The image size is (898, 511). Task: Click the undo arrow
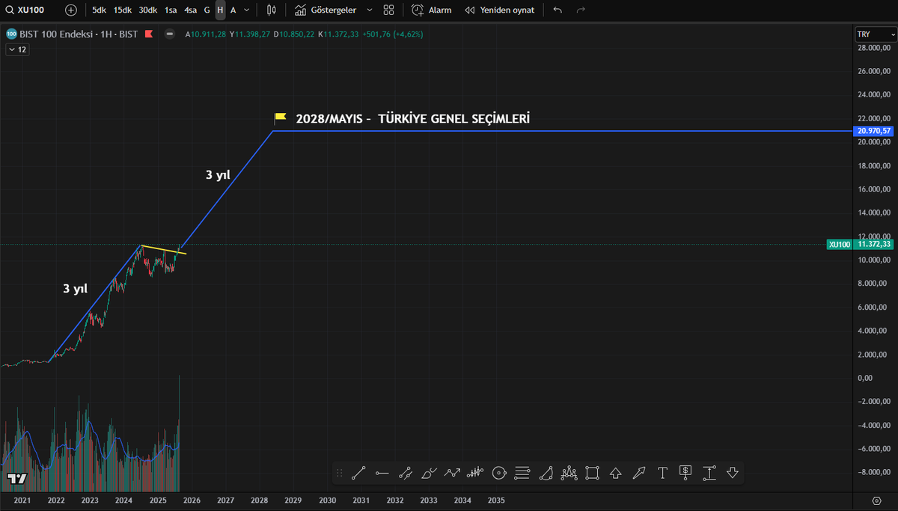point(558,10)
